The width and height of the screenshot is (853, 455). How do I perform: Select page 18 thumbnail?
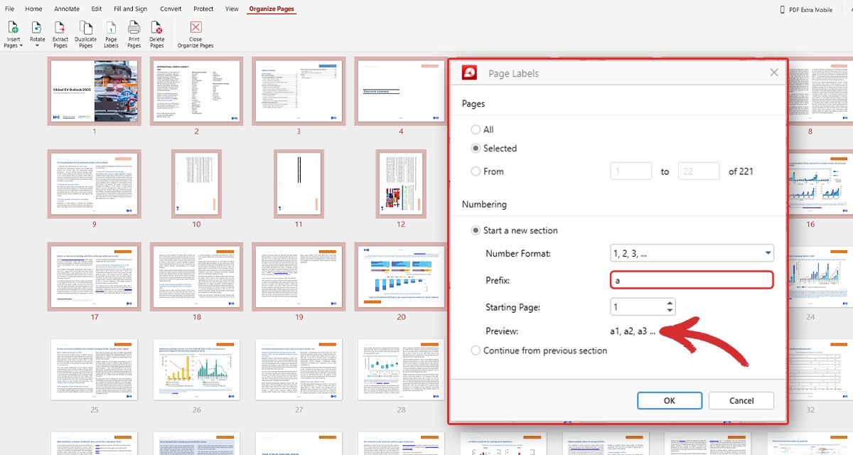coord(197,276)
